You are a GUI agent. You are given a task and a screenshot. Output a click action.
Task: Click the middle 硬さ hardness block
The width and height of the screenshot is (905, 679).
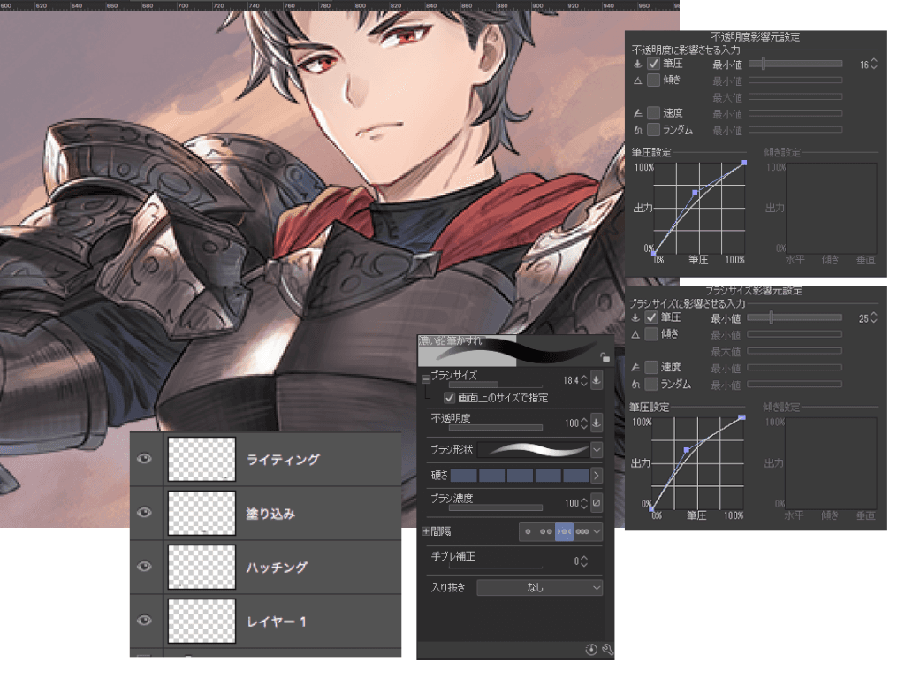[520, 475]
